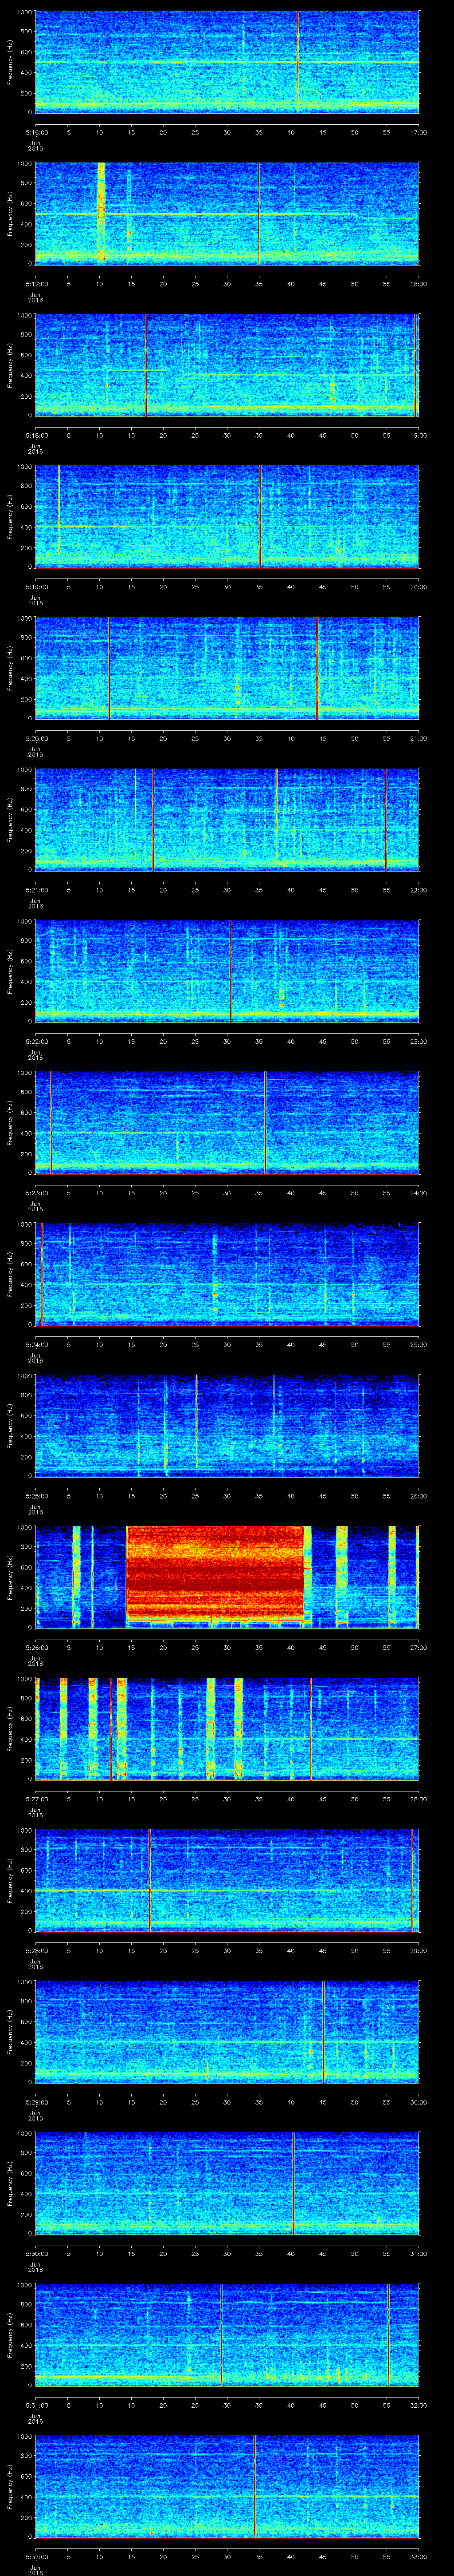This screenshot has width=454, height=2576.
Task: Click the red line at 40 seconds in the 5:30:00 spectrogram
Action: 294,2182
